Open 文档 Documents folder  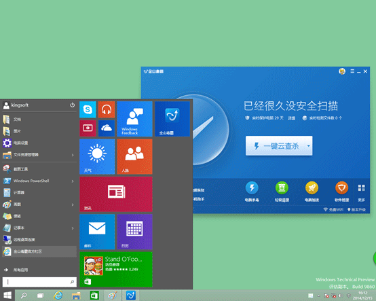coord(39,120)
